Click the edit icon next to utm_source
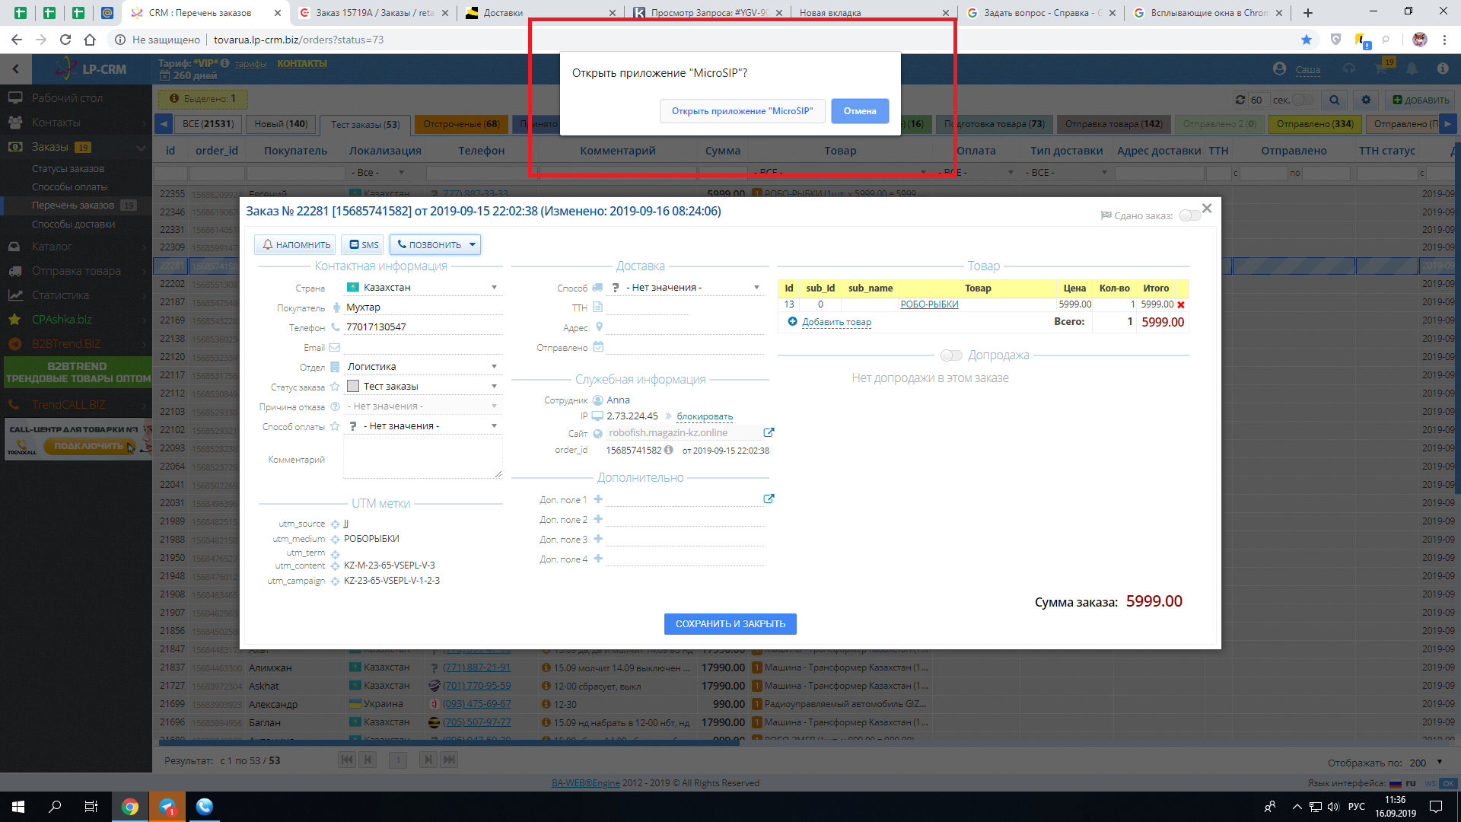Screen dimensions: 1461x822 [x=335, y=524]
